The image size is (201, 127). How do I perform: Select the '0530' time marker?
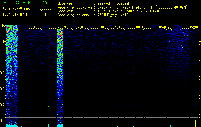[185, 27]
